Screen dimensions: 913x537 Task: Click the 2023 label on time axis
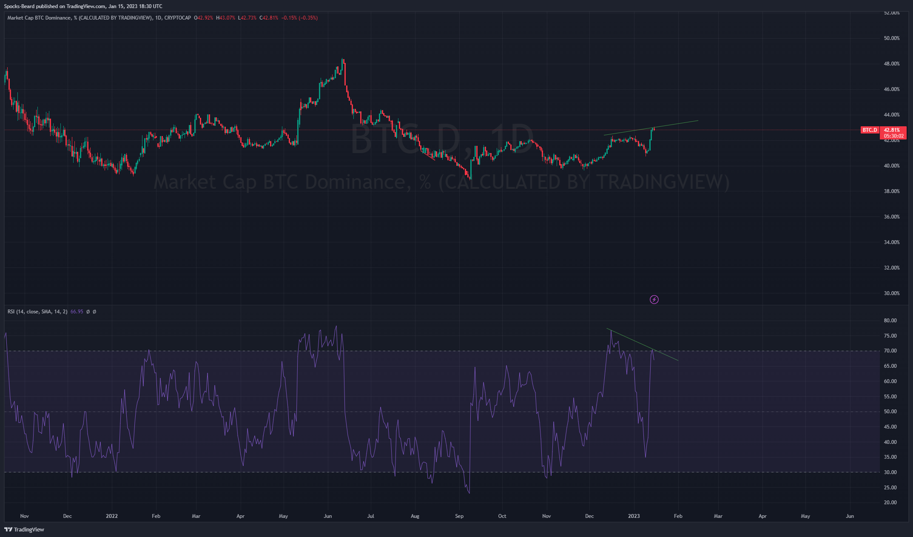634,516
